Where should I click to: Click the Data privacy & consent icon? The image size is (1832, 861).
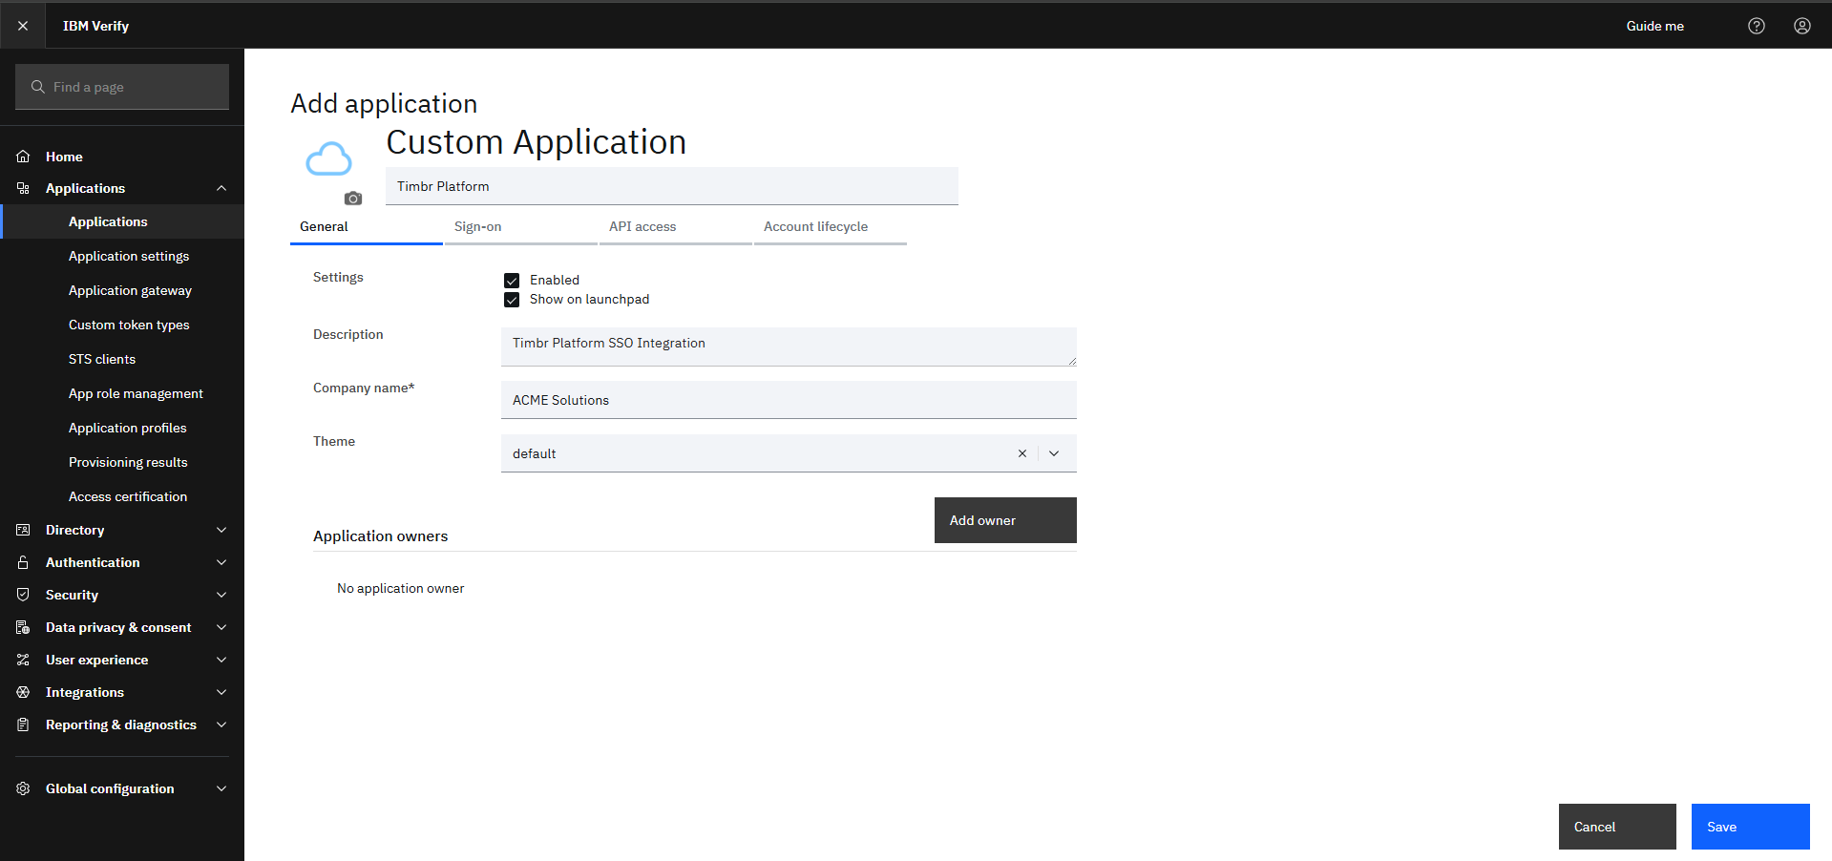click(23, 627)
